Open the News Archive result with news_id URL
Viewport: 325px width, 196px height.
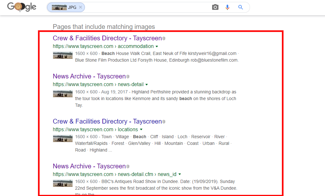[x=89, y=166]
